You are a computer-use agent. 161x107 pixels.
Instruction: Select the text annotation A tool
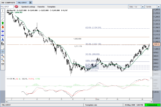point(3,39)
